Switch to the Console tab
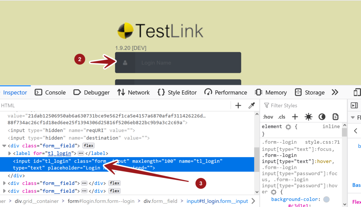 (50, 92)
